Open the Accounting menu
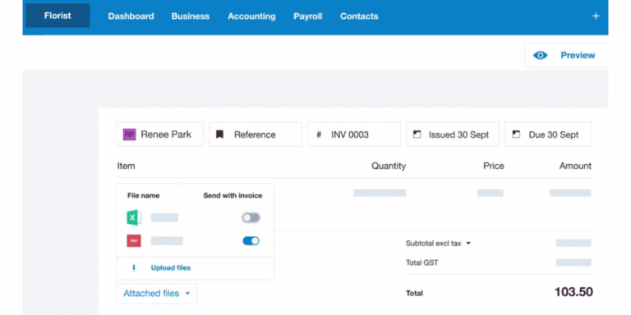This screenshot has width=631, height=315. pos(251,16)
